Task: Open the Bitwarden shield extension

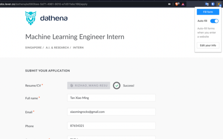Action: point(213,4)
